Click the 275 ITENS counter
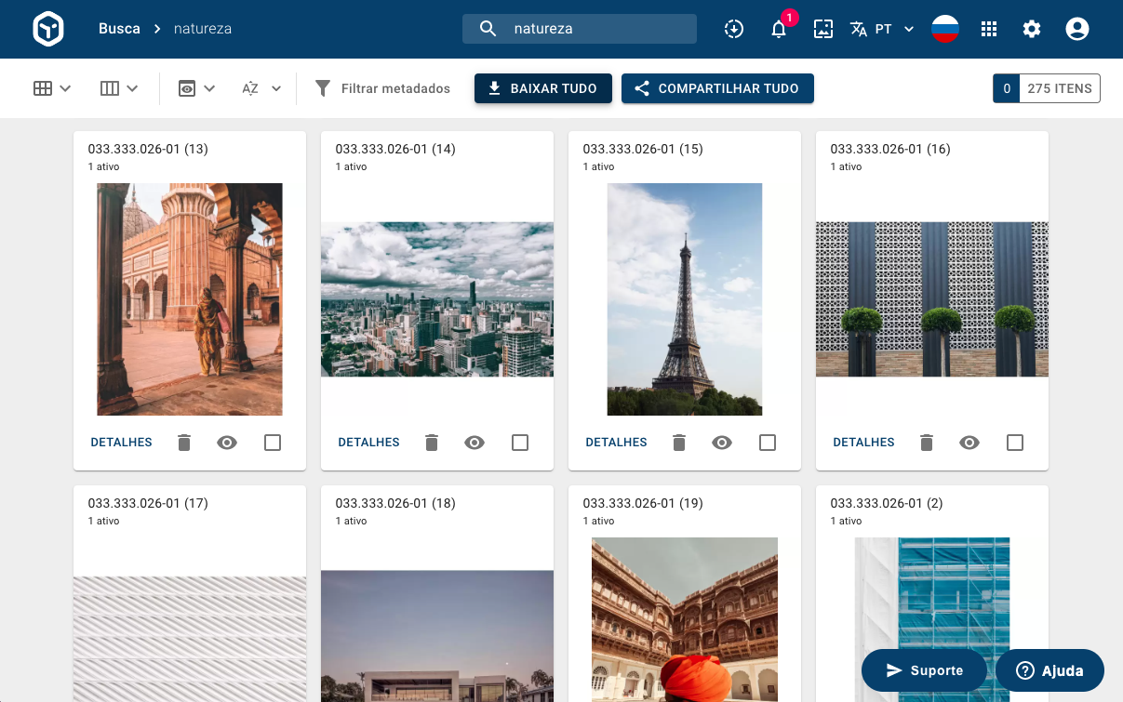The image size is (1123, 702). click(x=1060, y=88)
